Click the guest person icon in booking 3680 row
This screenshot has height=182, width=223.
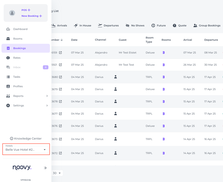pyautogui.click(x=115, y=77)
